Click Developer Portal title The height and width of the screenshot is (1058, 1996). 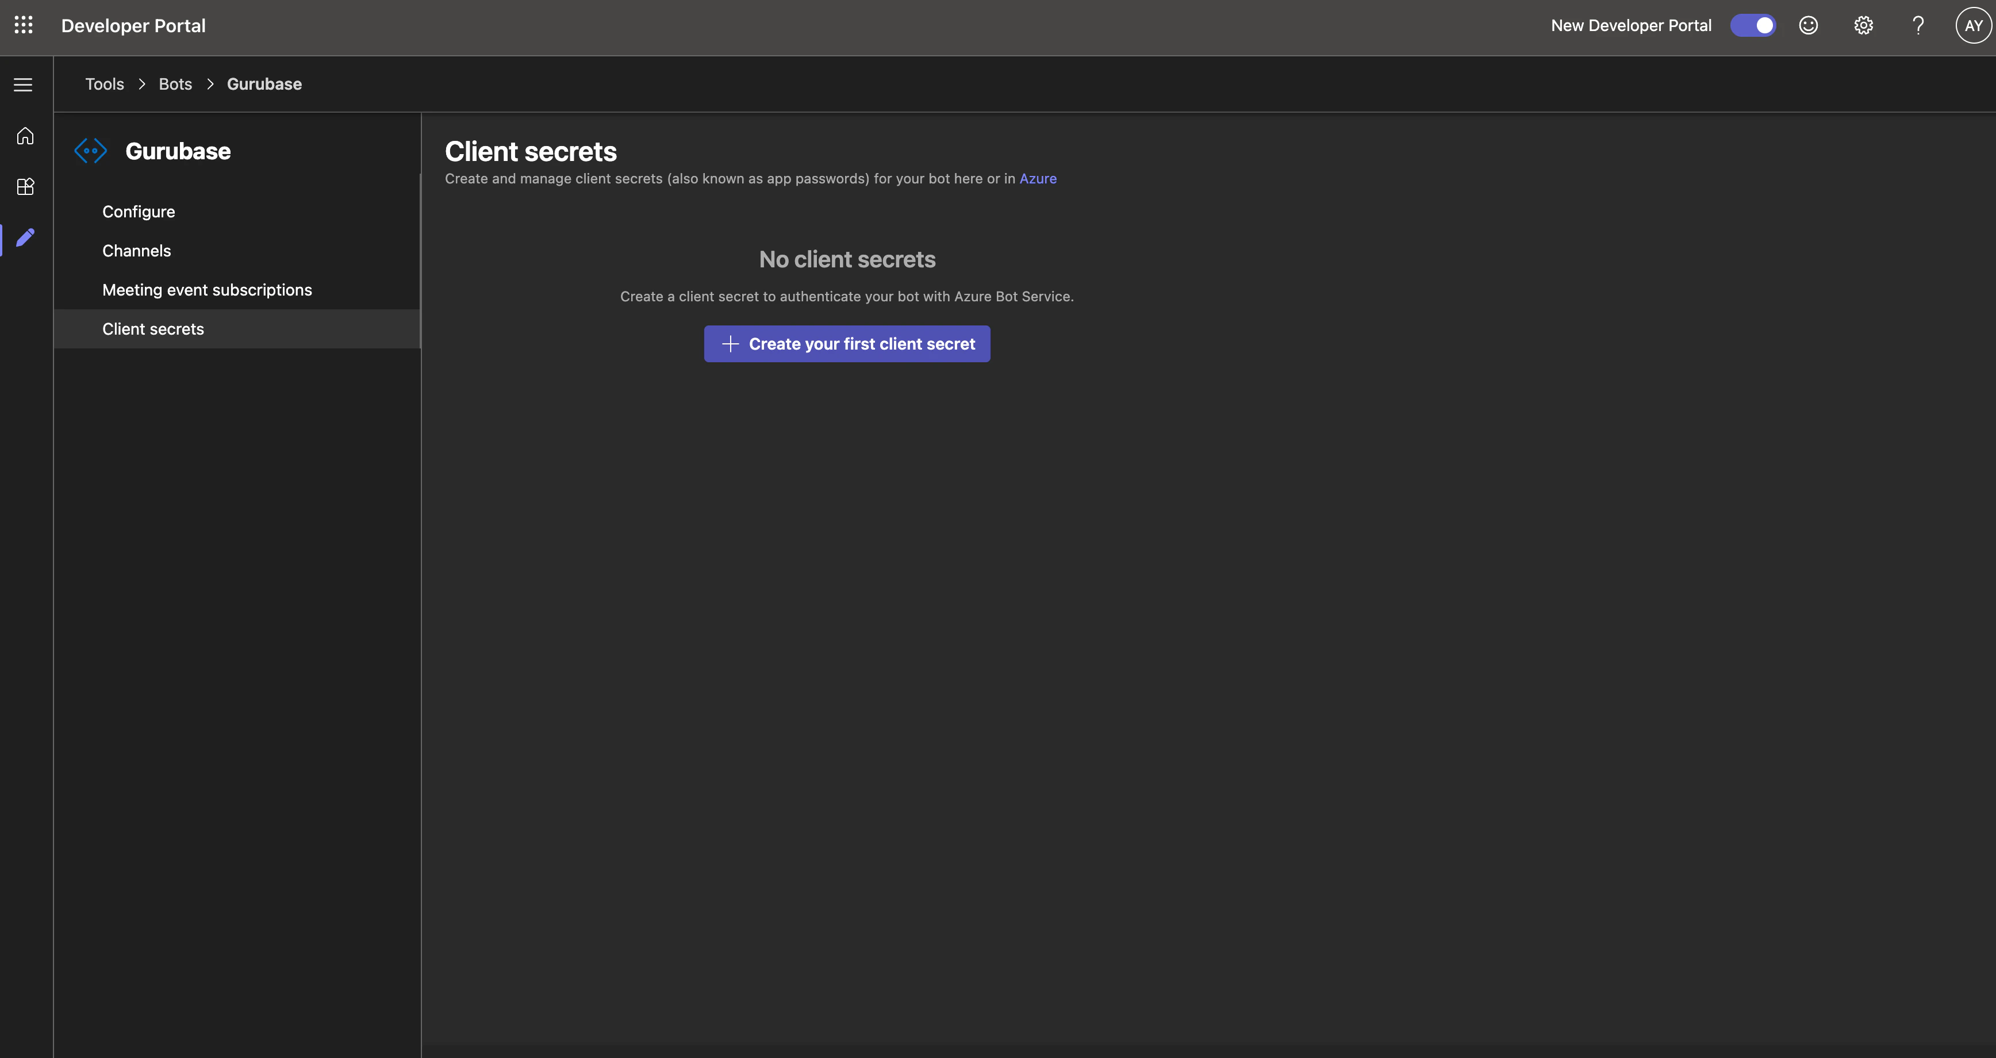tap(133, 25)
